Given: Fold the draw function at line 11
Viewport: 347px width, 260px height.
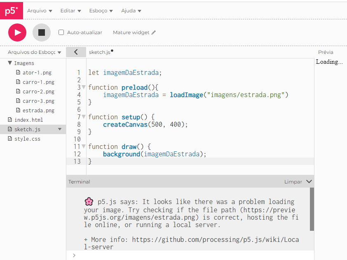Looking at the screenshot, I should tap(84, 146).
